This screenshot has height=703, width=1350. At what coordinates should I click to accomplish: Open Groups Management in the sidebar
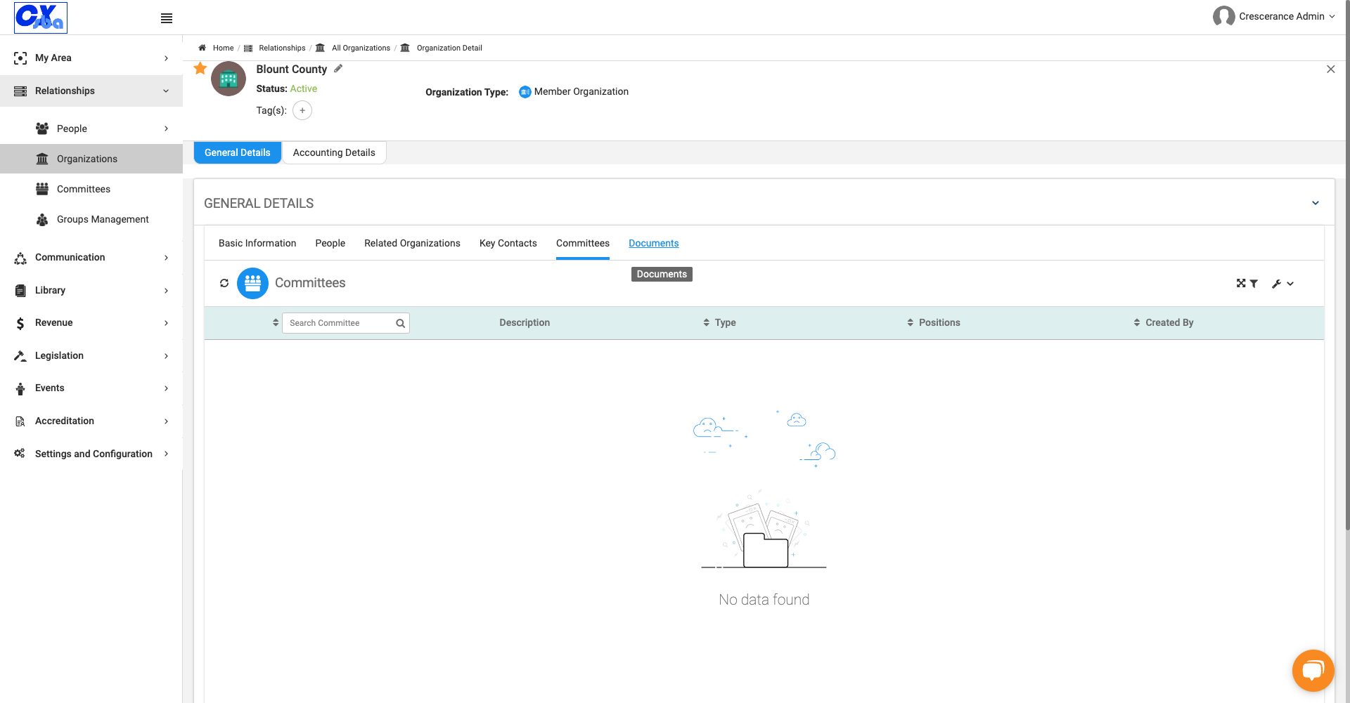[91, 219]
